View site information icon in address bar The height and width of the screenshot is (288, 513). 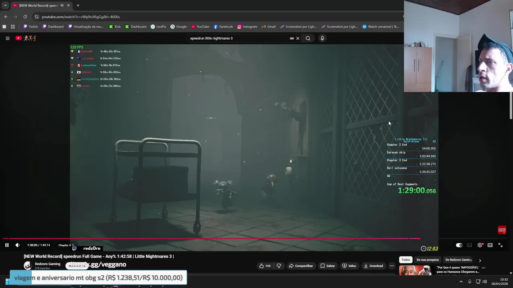click(36, 17)
